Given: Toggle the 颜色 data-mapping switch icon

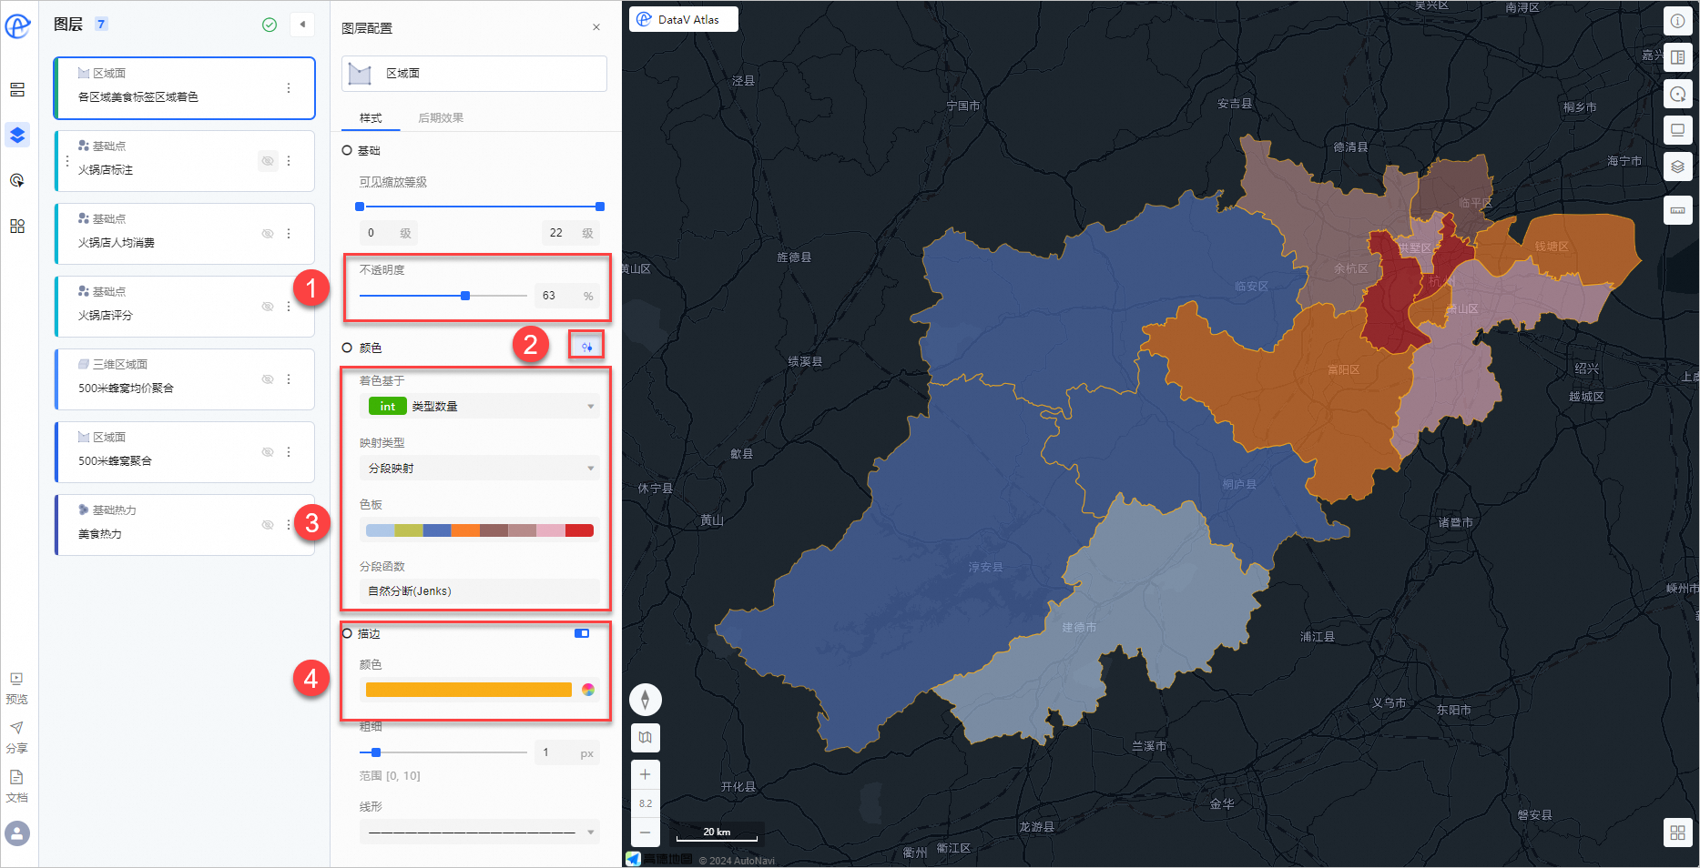Looking at the screenshot, I should 586,347.
